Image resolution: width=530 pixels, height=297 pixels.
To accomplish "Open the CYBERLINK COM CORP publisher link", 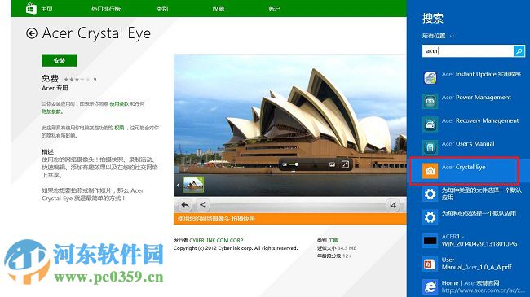I will [216, 240].
